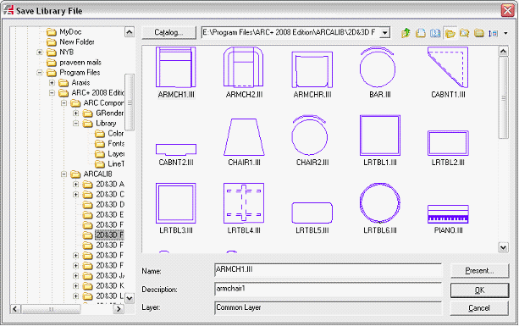The height and width of the screenshot is (326, 519).
Task: Select the BAR.III circle thumbnail
Action: (x=378, y=67)
